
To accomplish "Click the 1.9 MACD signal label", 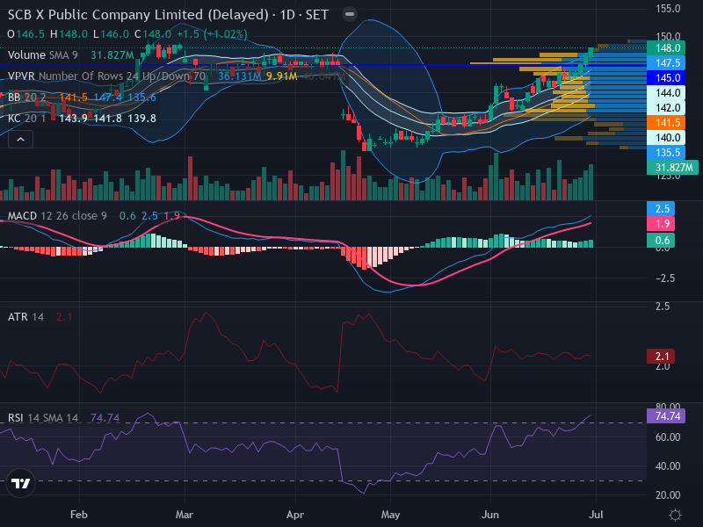I will [x=661, y=224].
